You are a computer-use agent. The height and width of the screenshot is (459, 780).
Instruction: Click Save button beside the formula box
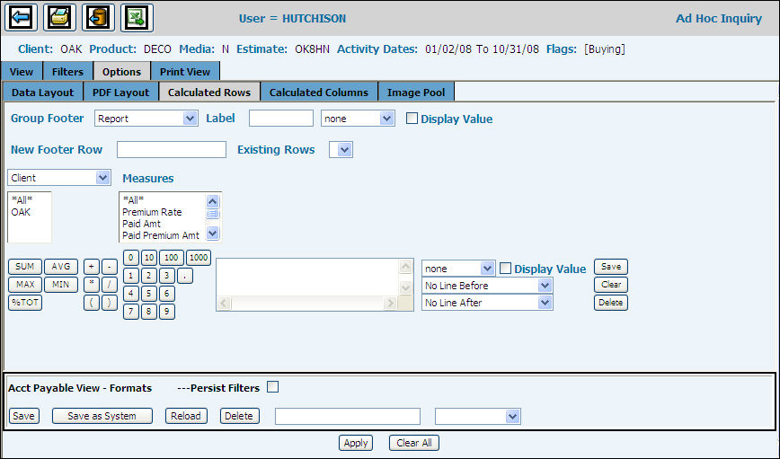click(x=611, y=267)
